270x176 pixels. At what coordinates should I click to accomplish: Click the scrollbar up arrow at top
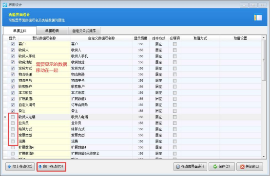tap(264, 37)
